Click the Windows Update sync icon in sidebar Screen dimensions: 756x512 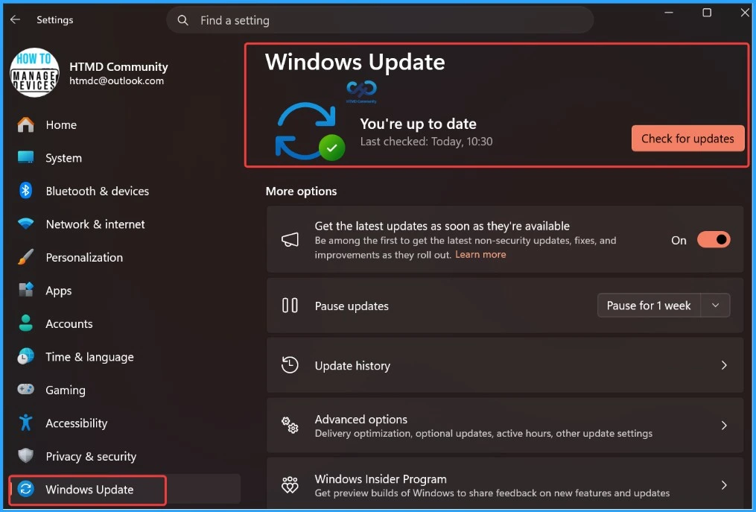25,490
